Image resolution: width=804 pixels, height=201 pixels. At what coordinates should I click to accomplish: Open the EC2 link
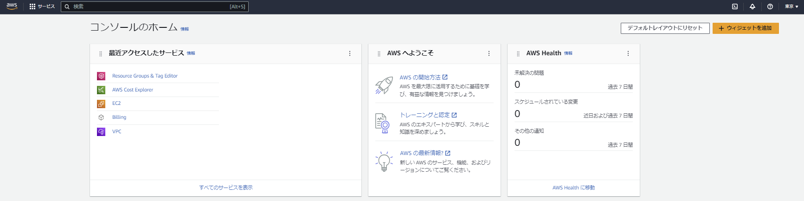(116, 104)
